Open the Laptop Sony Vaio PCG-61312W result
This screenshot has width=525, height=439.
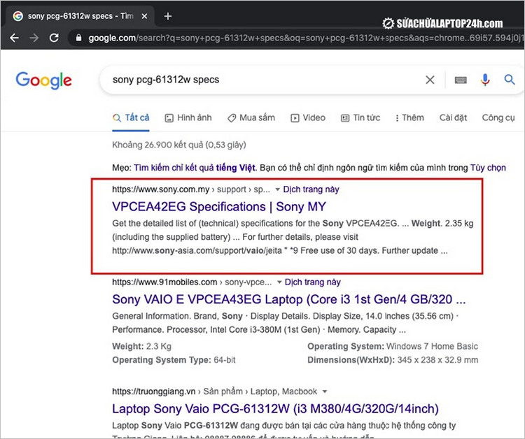click(275, 408)
